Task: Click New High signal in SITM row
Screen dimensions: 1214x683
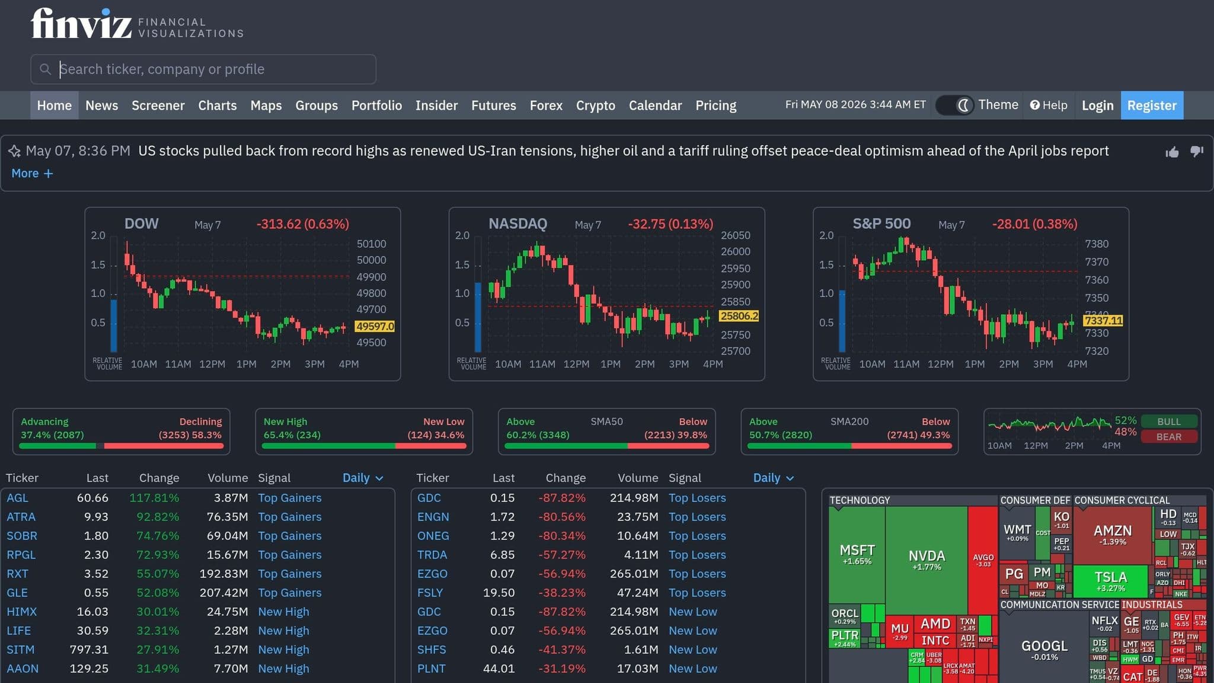Action: [283, 650]
